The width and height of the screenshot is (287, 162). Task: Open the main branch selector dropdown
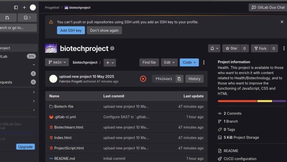(57, 62)
